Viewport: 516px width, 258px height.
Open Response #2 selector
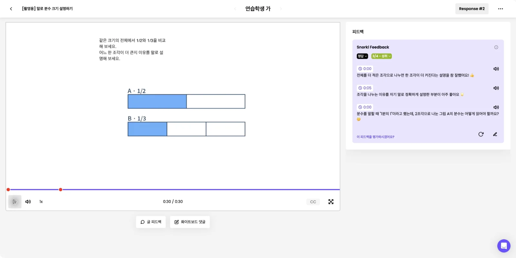pos(471,9)
